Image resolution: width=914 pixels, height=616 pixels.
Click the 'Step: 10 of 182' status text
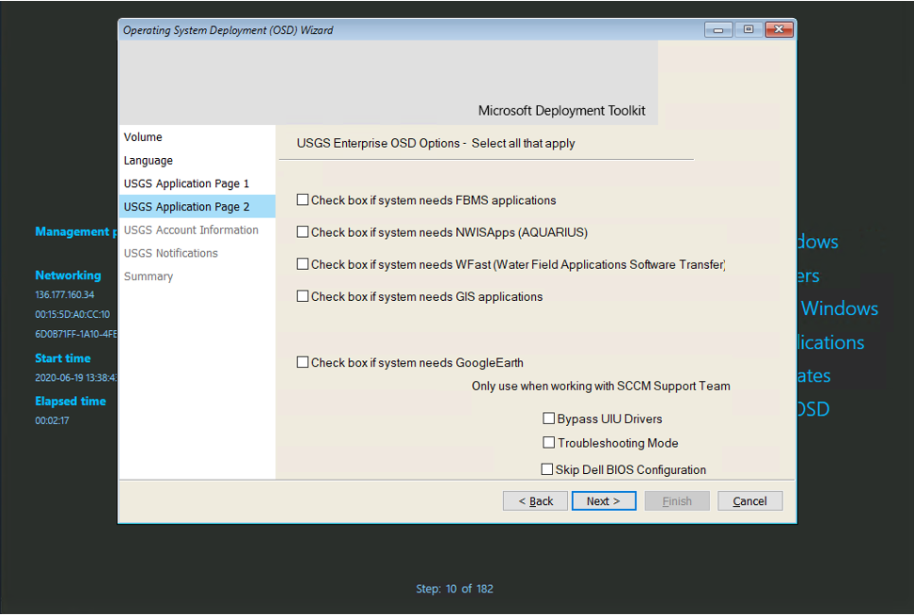coord(455,589)
